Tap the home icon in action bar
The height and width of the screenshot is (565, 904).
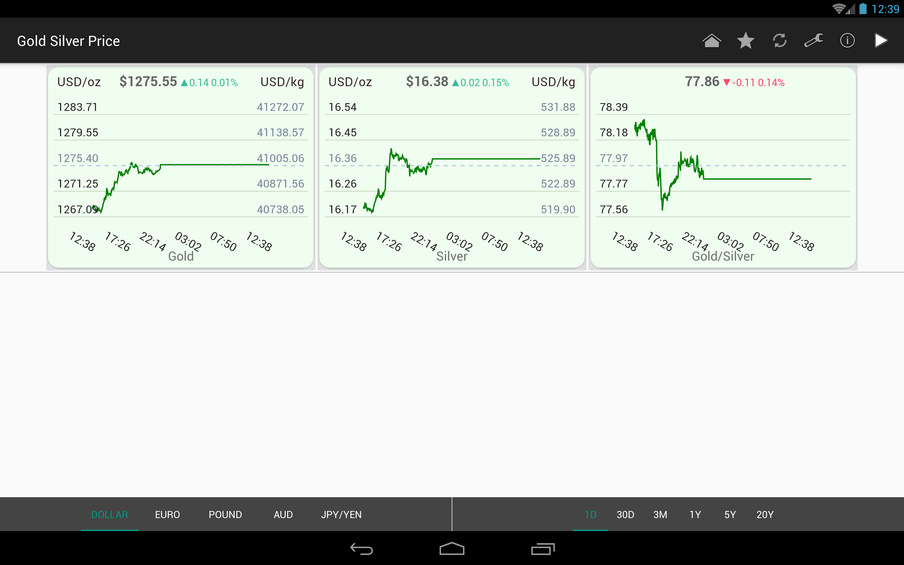[712, 40]
